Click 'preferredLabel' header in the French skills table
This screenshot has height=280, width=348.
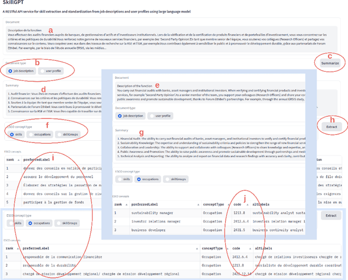36,160
